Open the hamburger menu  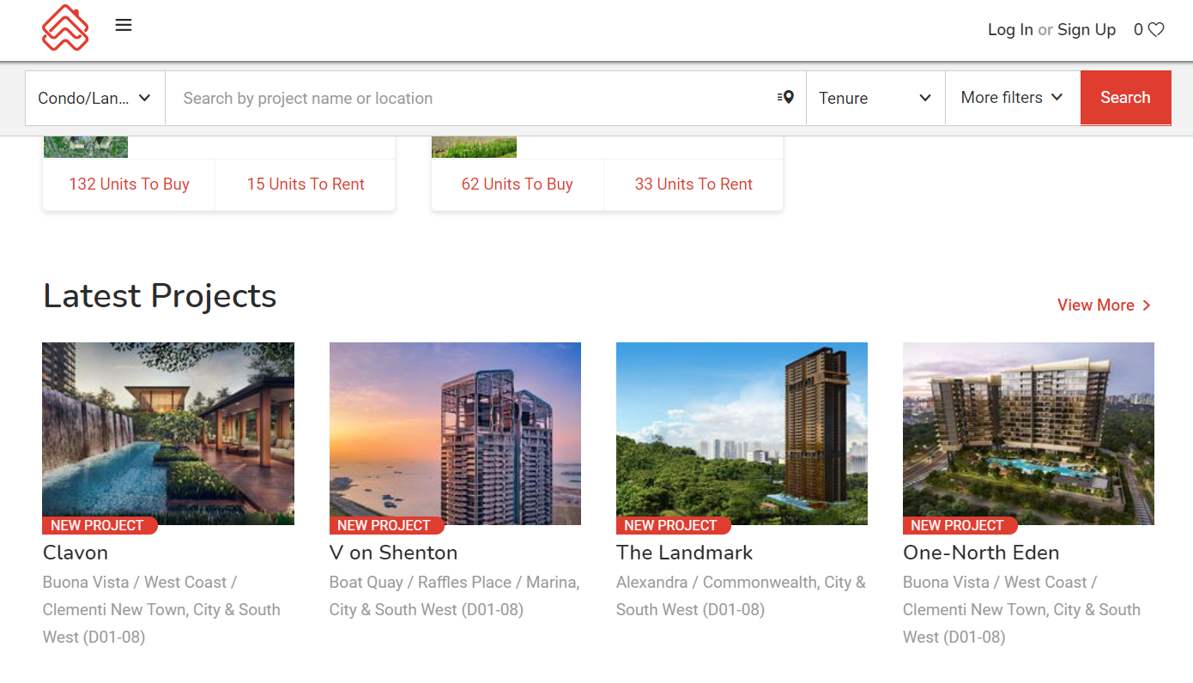tap(124, 26)
